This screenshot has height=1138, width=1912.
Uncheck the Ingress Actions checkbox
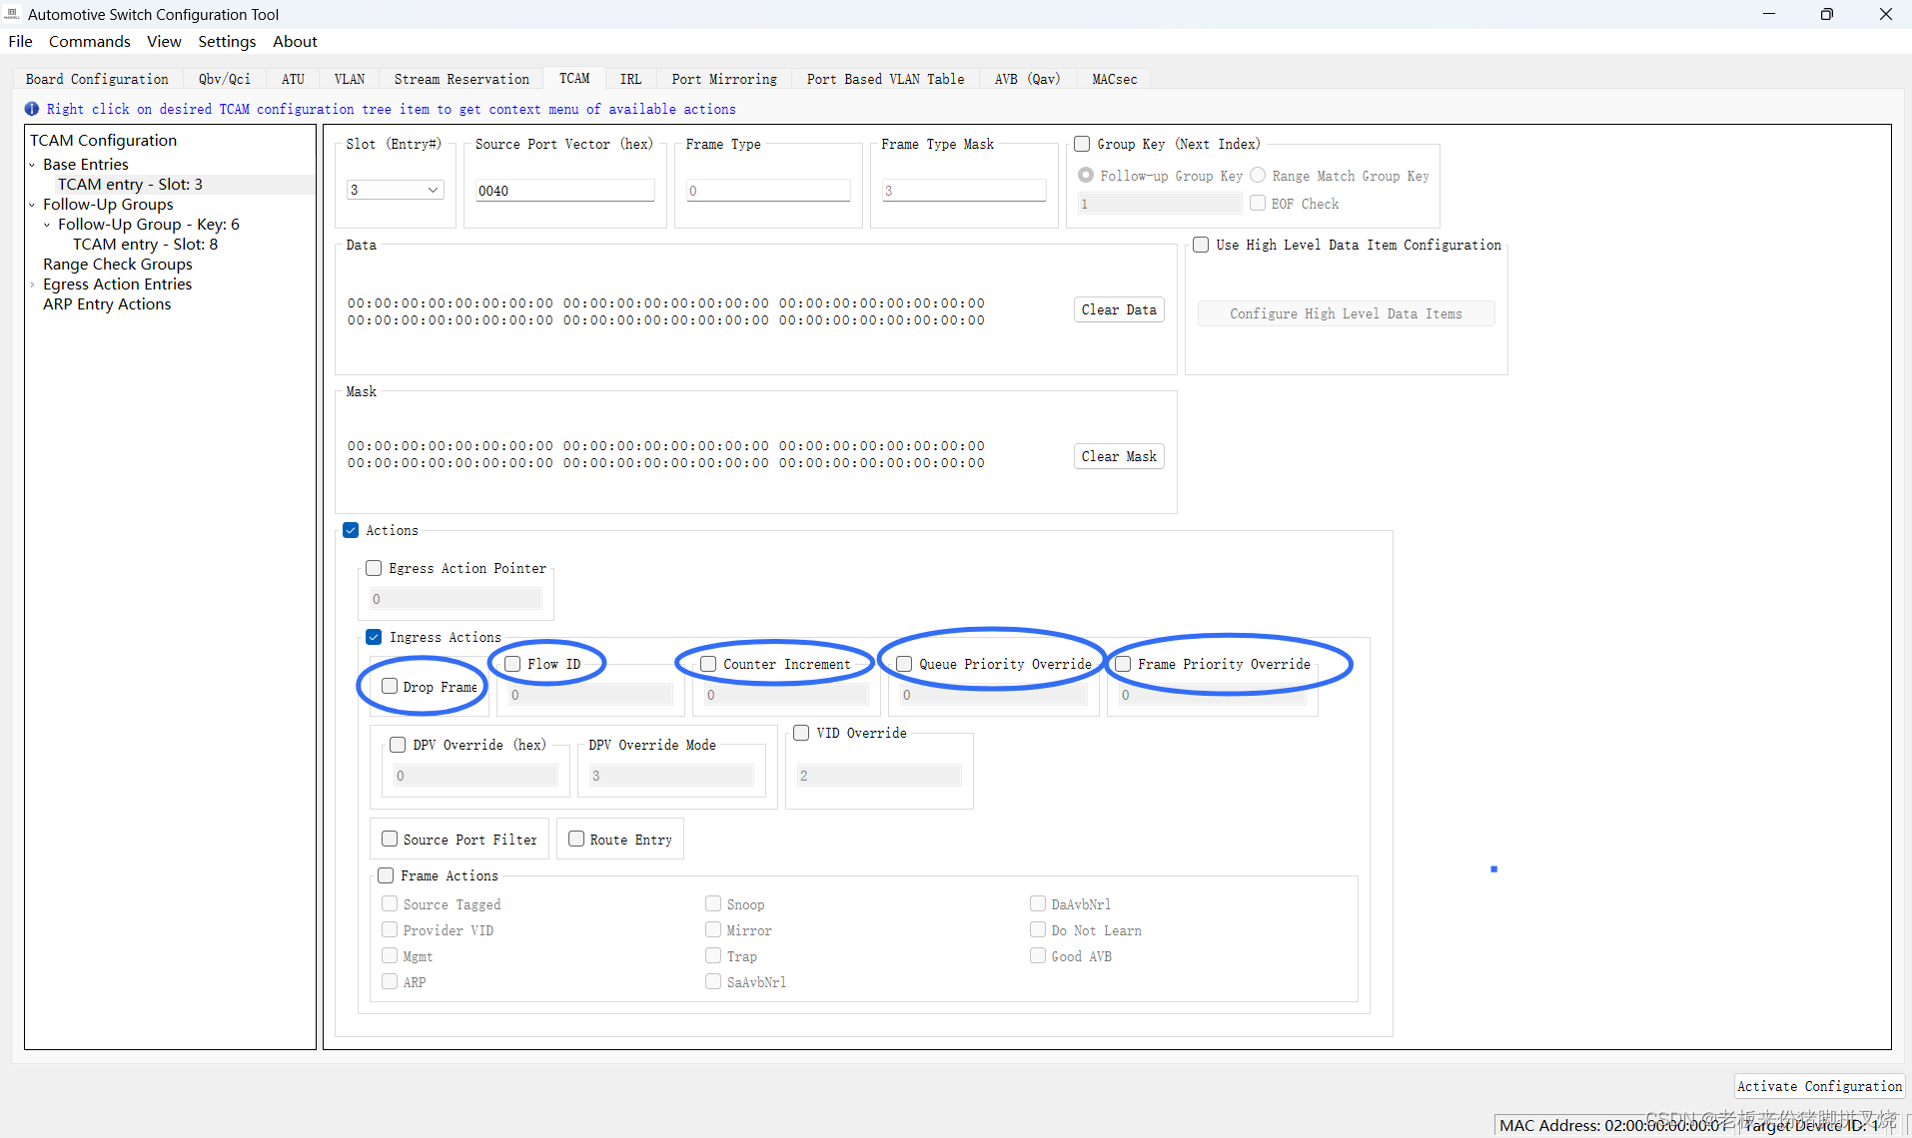tap(374, 637)
